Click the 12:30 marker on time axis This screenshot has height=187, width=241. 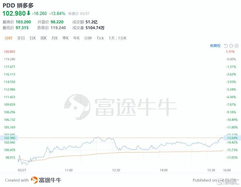[x=116, y=170]
